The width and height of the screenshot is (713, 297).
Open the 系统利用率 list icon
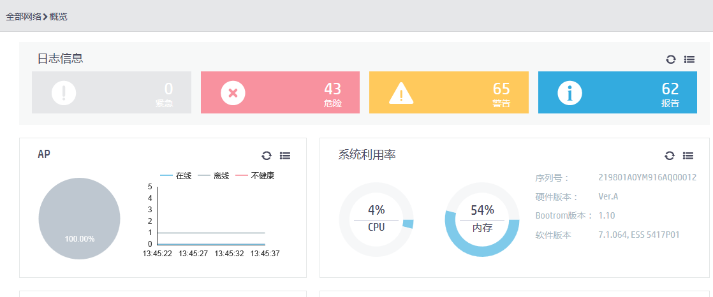click(x=688, y=156)
